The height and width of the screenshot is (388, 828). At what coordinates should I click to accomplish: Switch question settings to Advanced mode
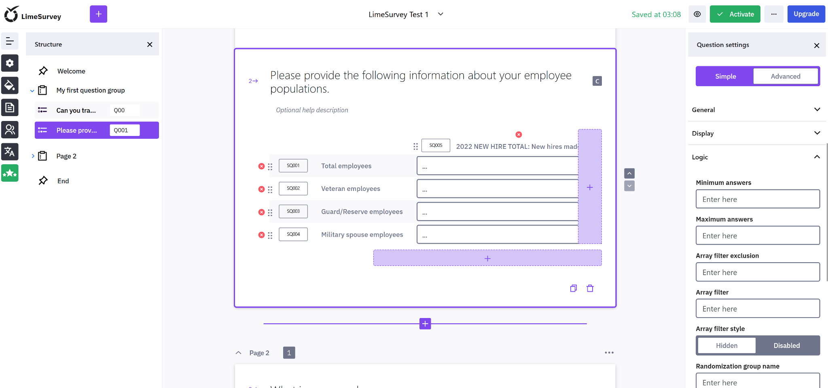[x=785, y=76]
